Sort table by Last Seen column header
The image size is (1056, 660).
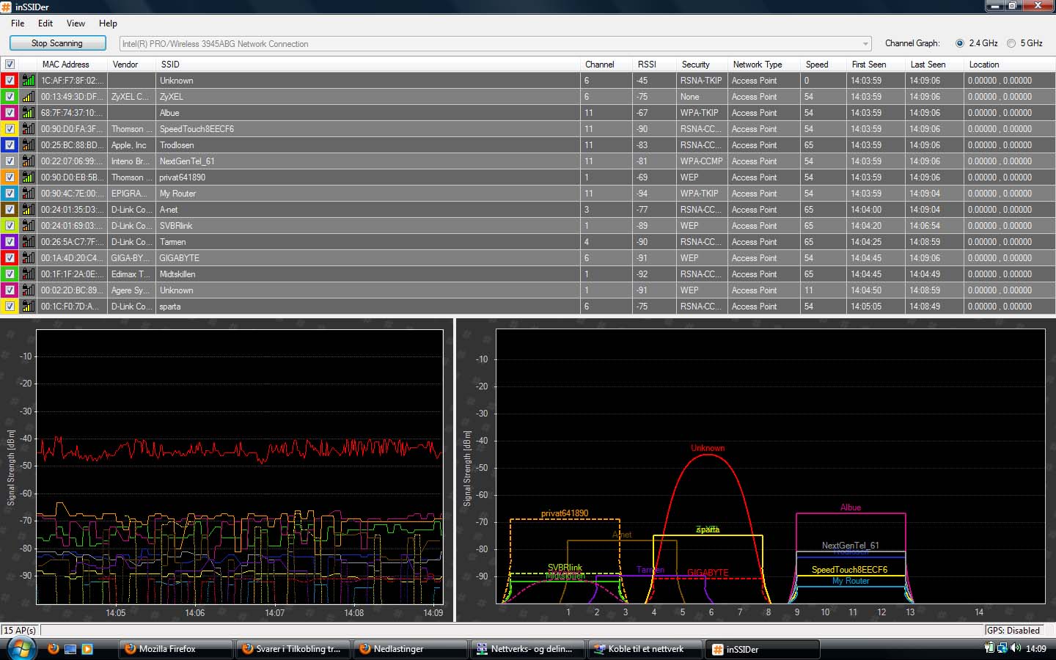pos(934,65)
